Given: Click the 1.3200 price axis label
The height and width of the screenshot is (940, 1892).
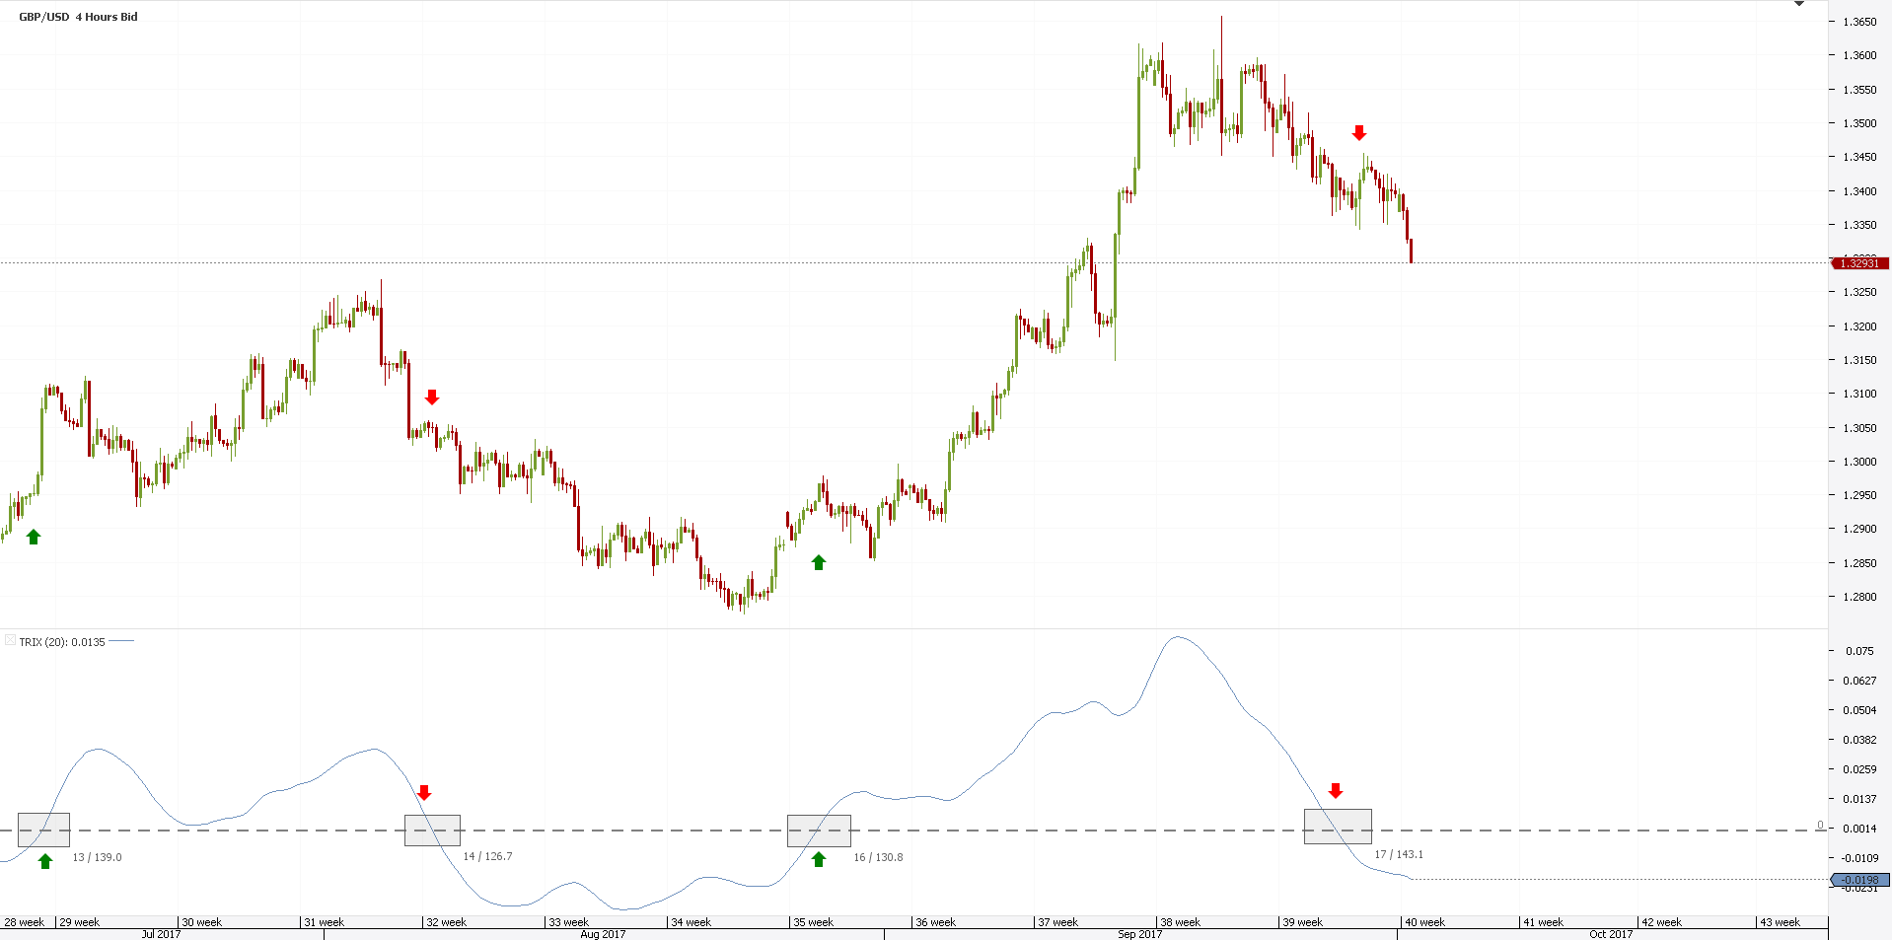Looking at the screenshot, I should (x=1859, y=326).
